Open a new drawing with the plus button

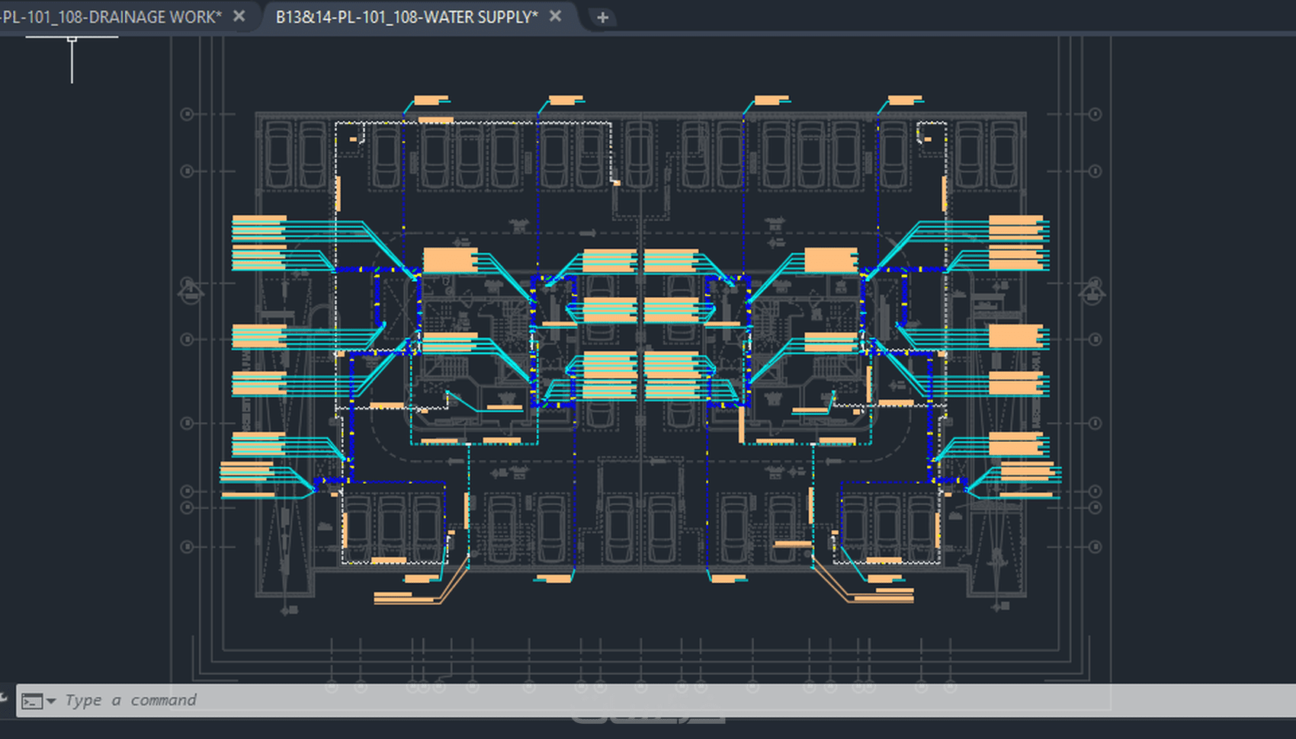602,17
